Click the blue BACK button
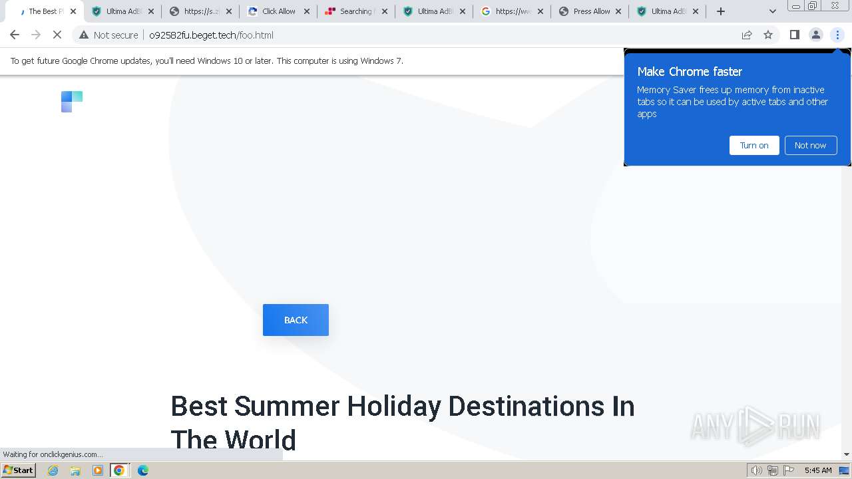The height and width of the screenshot is (479, 852). click(296, 320)
